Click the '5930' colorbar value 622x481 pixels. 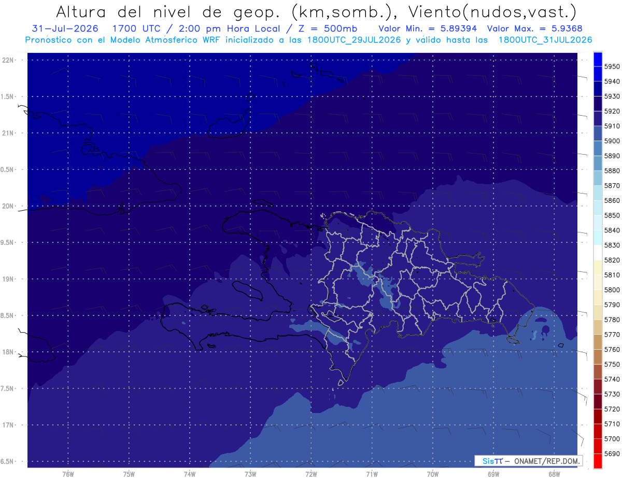(x=612, y=97)
